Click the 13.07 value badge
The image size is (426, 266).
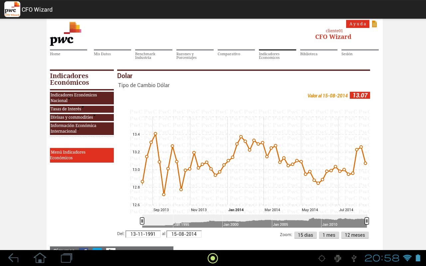click(x=360, y=95)
